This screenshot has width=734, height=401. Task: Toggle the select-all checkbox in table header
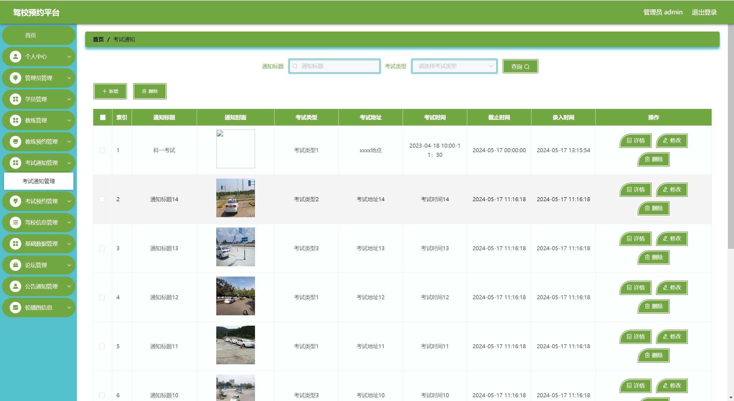pyautogui.click(x=103, y=117)
